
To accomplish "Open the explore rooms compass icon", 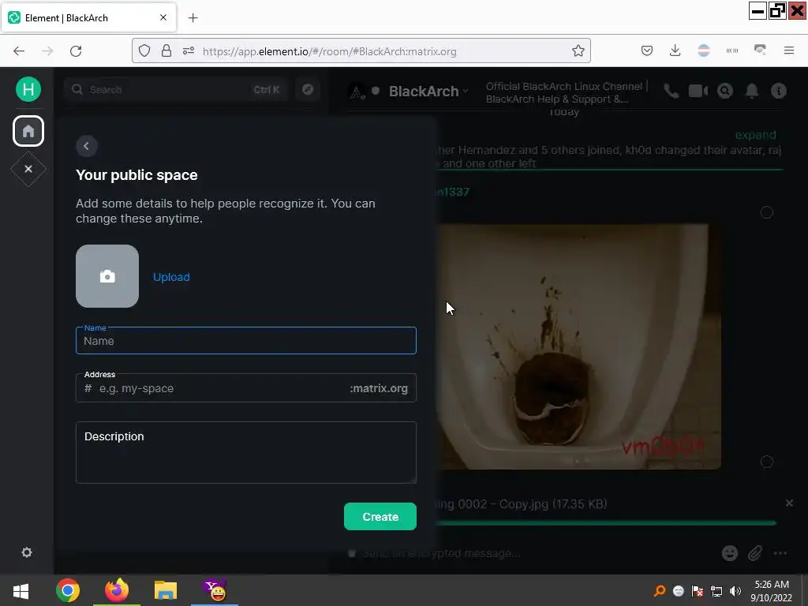I will click(308, 90).
